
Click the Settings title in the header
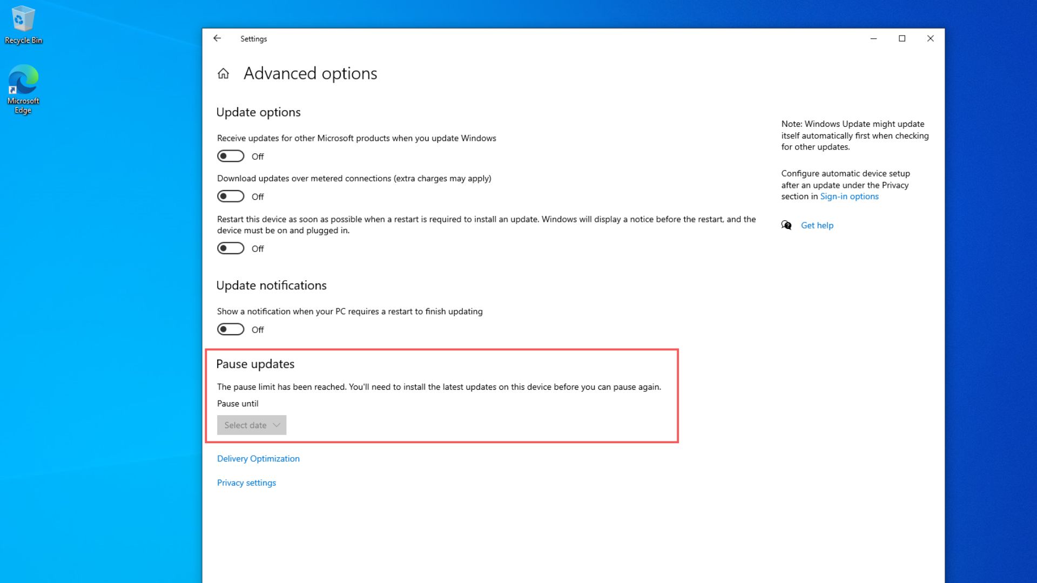[254, 38]
